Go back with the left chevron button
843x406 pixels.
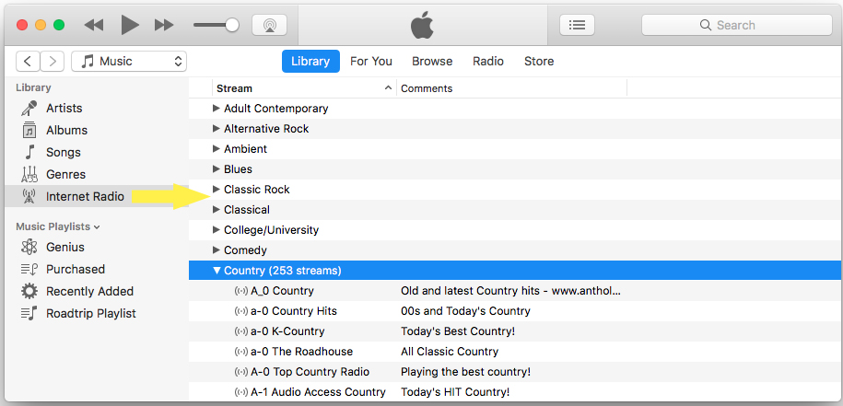click(28, 61)
